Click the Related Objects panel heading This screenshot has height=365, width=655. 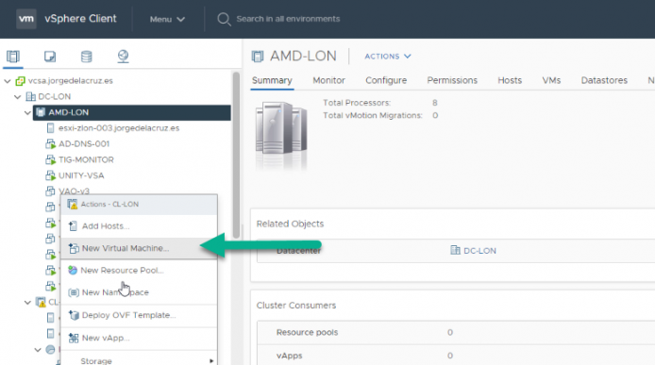tap(290, 224)
